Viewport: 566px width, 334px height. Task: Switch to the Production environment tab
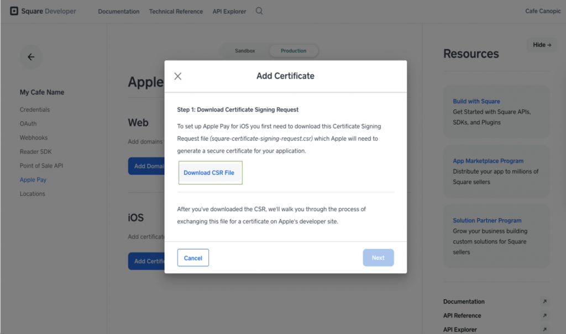(x=294, y=51)
